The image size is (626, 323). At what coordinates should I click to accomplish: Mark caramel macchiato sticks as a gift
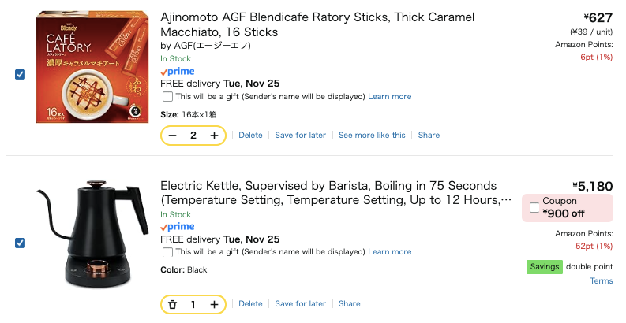point(167,97)
